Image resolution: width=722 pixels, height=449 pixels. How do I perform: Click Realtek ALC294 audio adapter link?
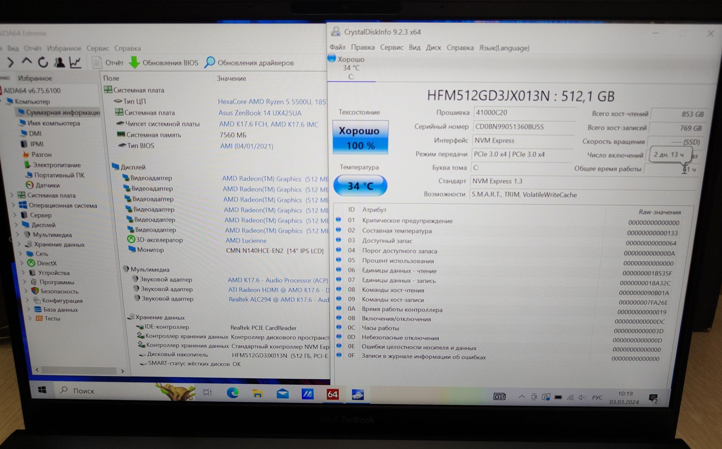click(x=279, y=299)
